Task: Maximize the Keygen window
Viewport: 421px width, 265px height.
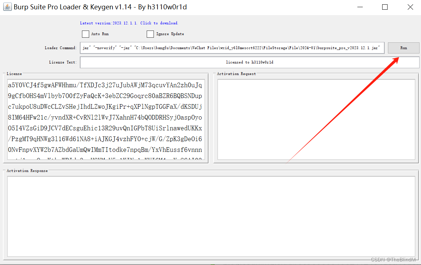Action: 385,7
